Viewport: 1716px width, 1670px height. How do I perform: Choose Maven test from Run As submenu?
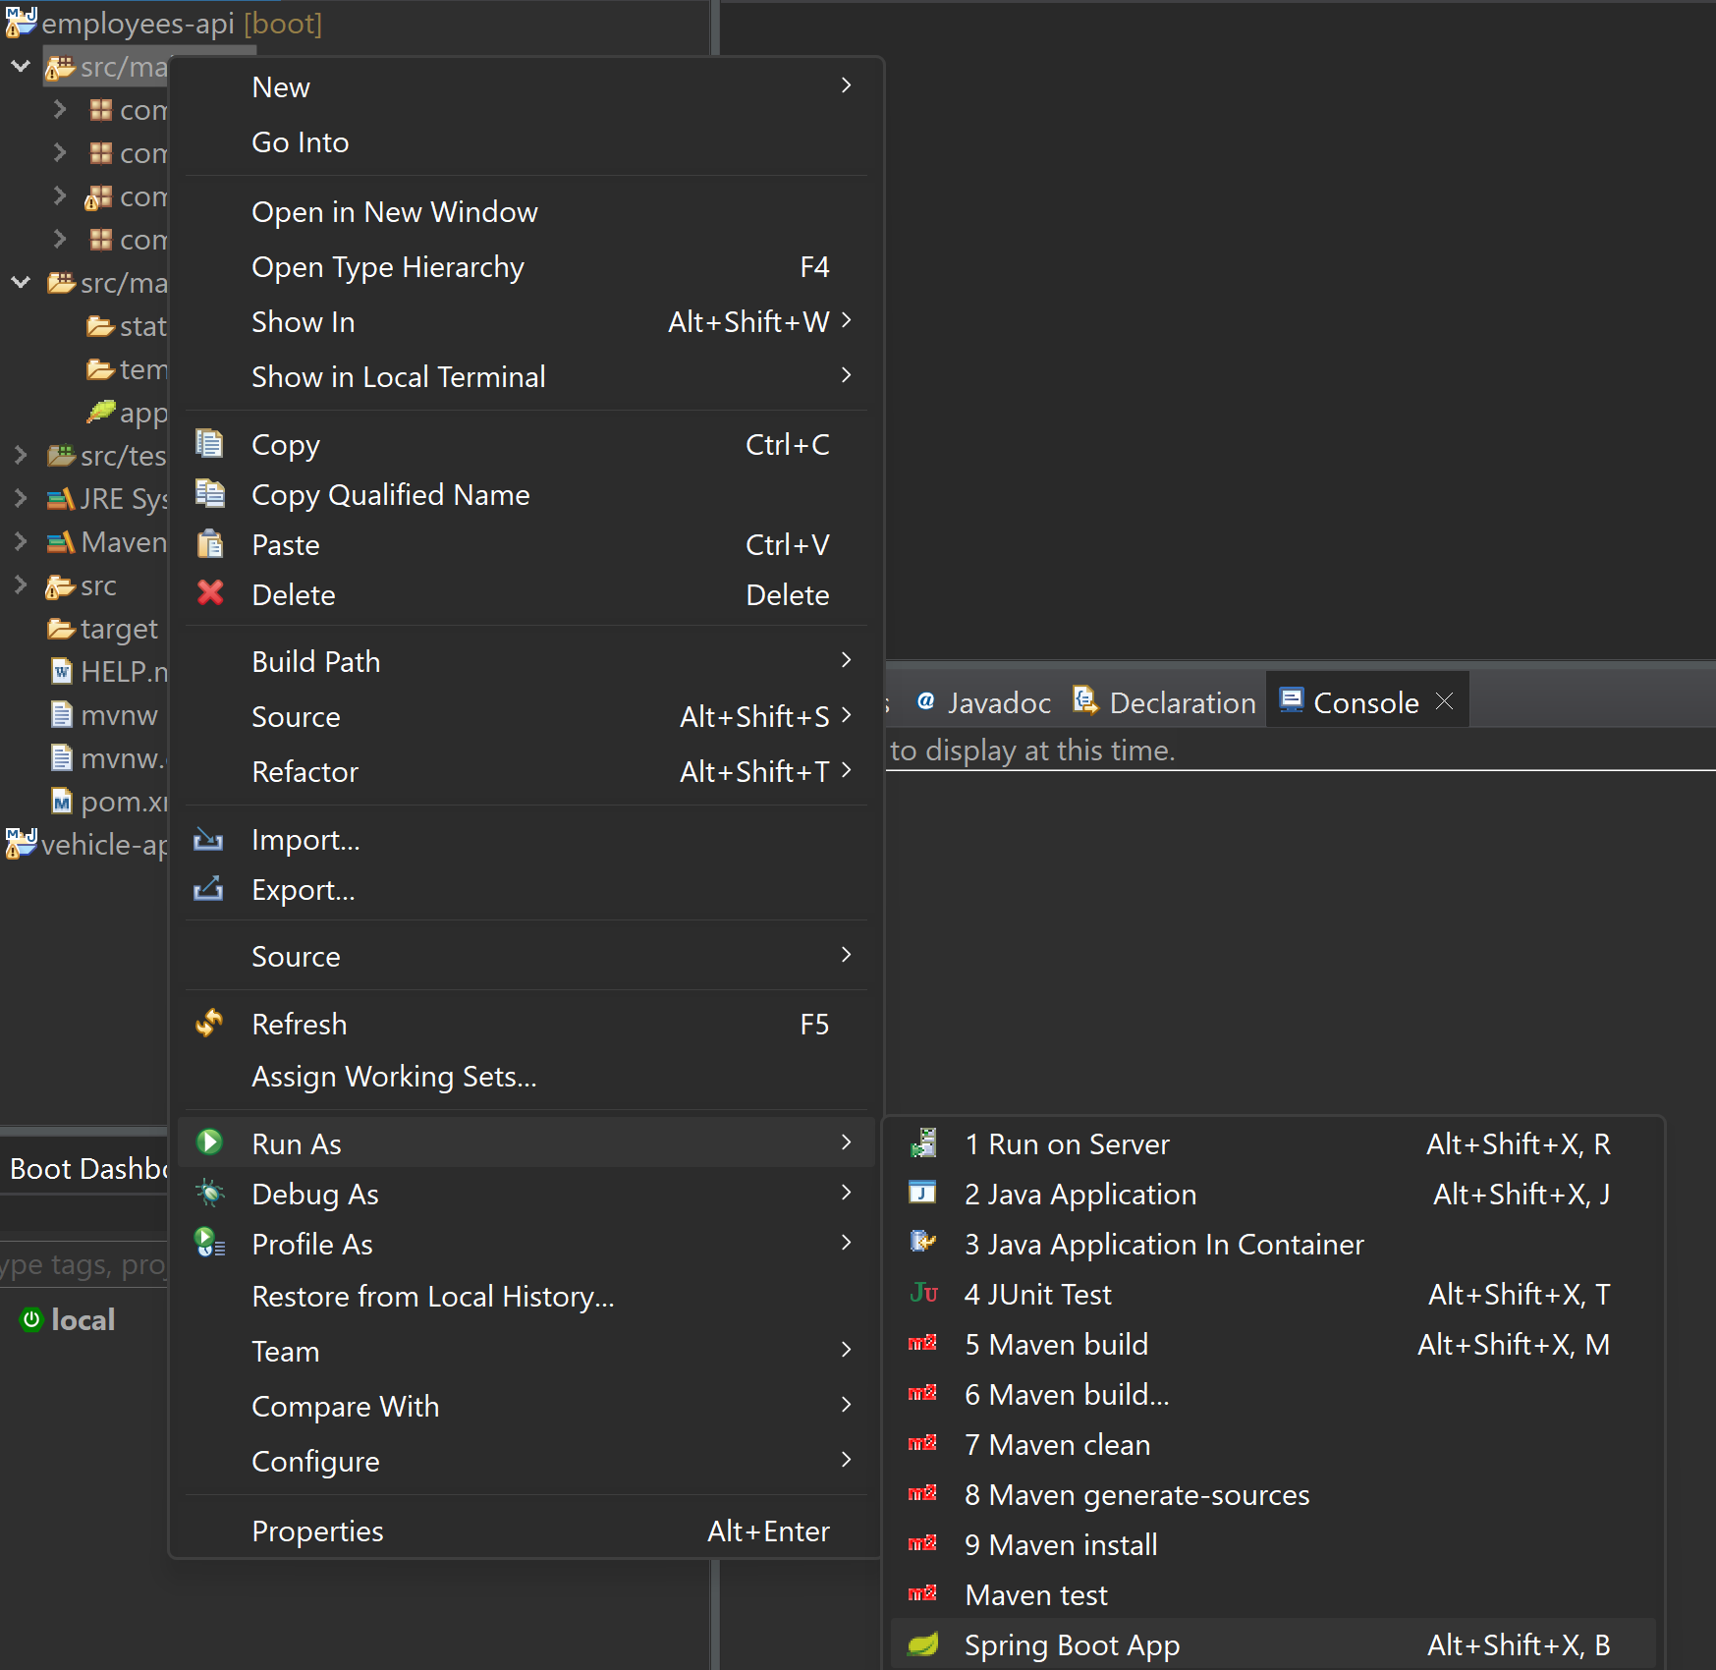(1273, 1595)
